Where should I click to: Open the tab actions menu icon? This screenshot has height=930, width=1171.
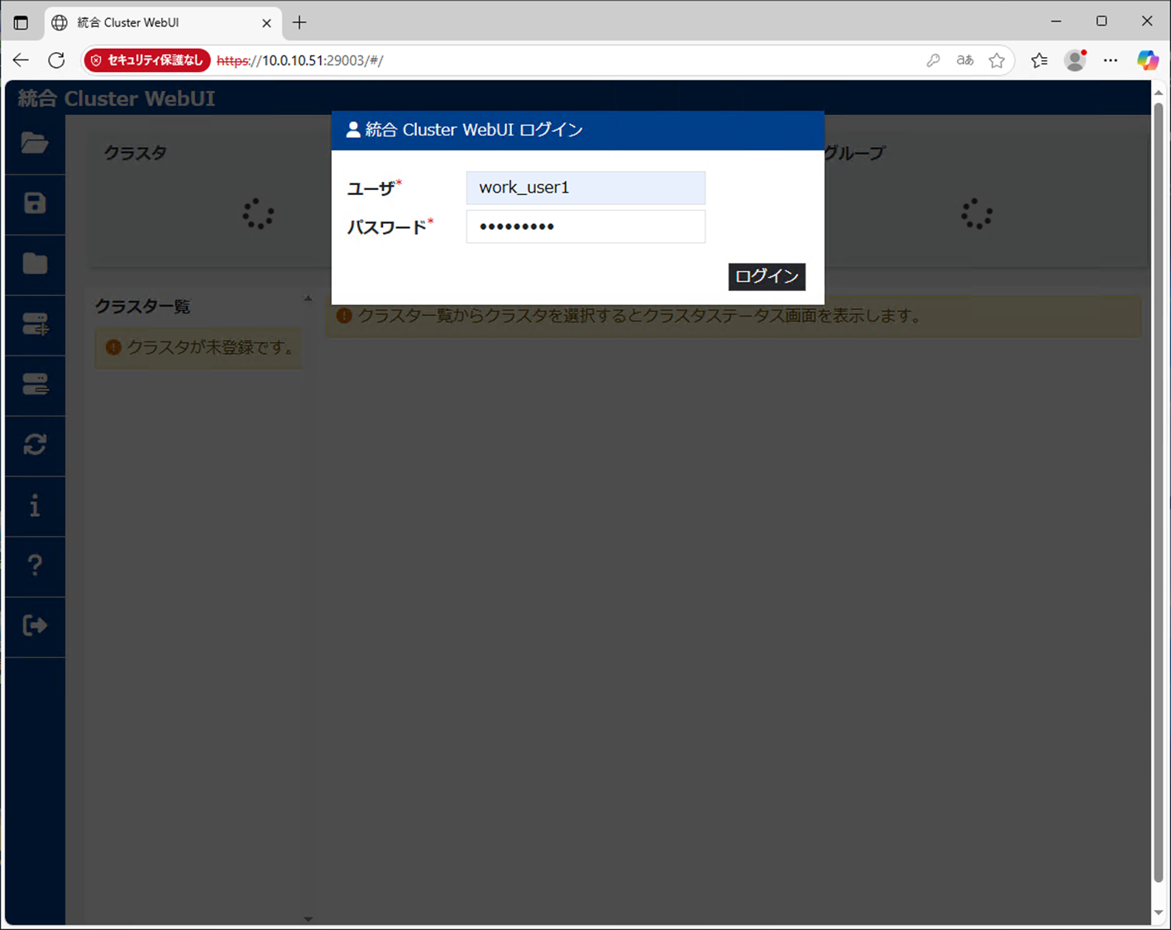(x=21, y=22)
